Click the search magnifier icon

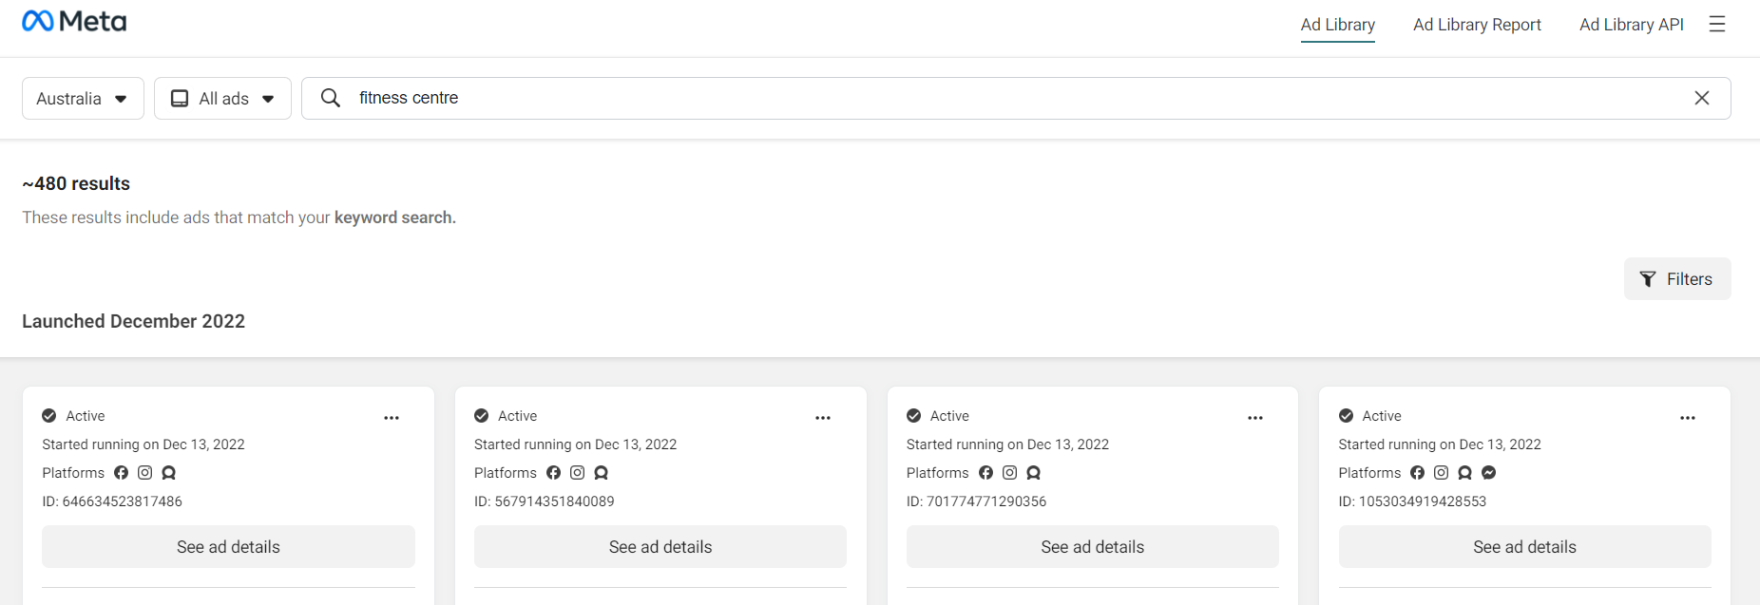[330, 98]
